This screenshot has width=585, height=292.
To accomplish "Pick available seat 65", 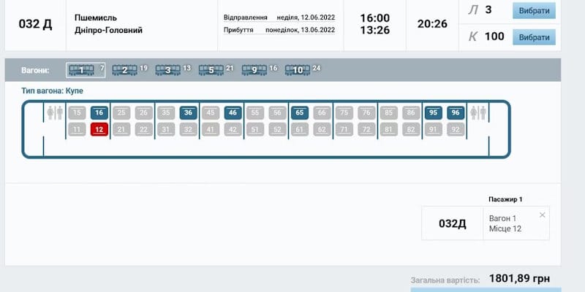I will [300, 113].
